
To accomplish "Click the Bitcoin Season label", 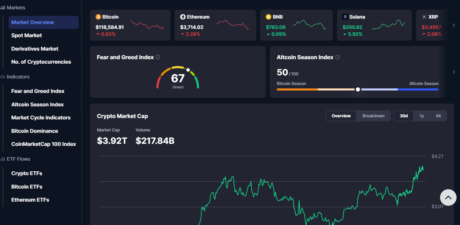I will click(x=291, y=84).
